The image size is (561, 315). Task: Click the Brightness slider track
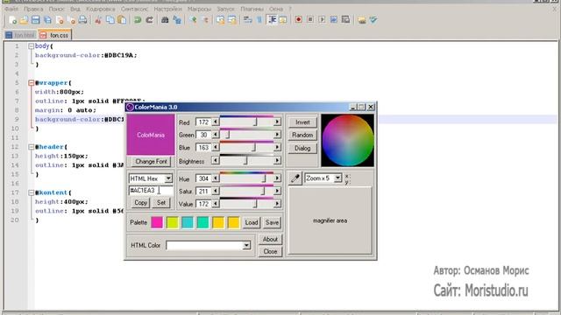point(246,161)
